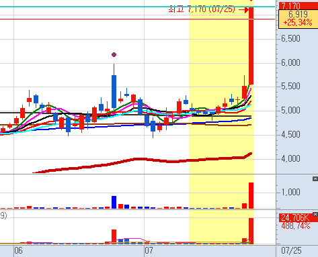Click the +25,34% change value
Viewport: 318px width, 257px height.
298,23
